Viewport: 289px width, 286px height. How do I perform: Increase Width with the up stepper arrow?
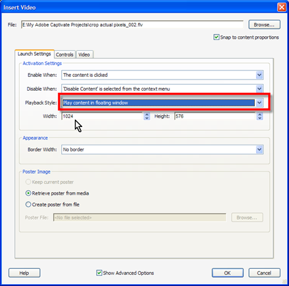pyautogui.click(x=146, y=114)
